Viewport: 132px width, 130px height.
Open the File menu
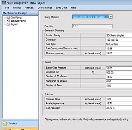pyautogui.click(x=7, y=8)
